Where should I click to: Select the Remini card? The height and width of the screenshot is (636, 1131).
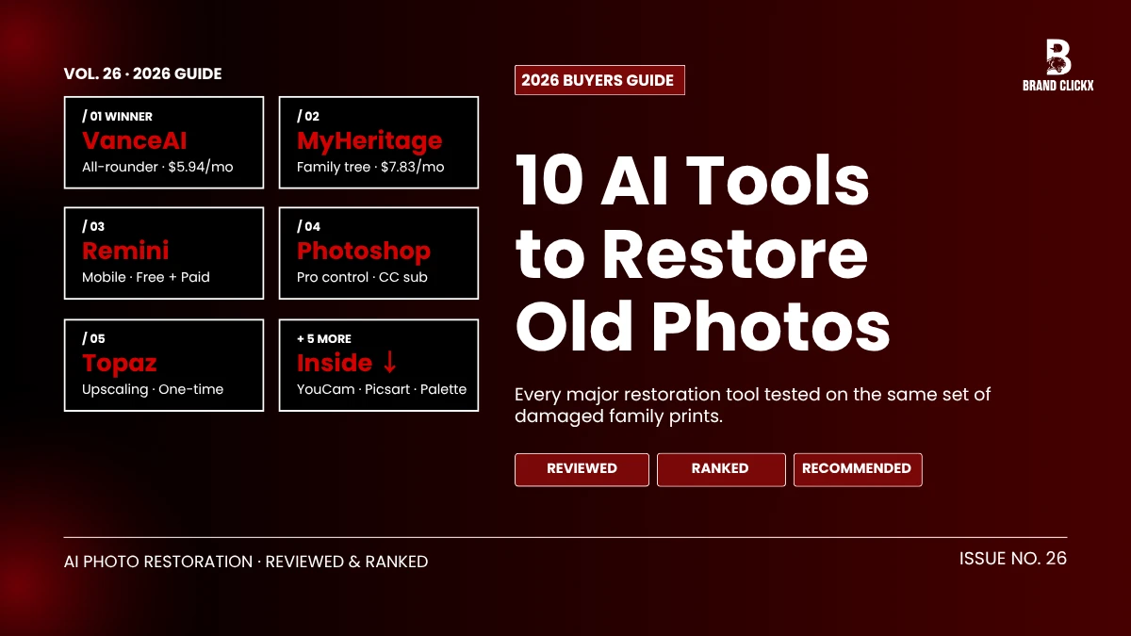[x=164, y=254]
